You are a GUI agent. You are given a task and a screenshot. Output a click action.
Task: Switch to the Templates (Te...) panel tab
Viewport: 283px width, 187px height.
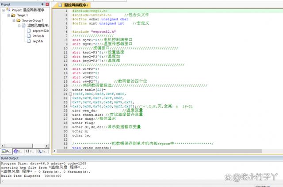coord(42,151)
